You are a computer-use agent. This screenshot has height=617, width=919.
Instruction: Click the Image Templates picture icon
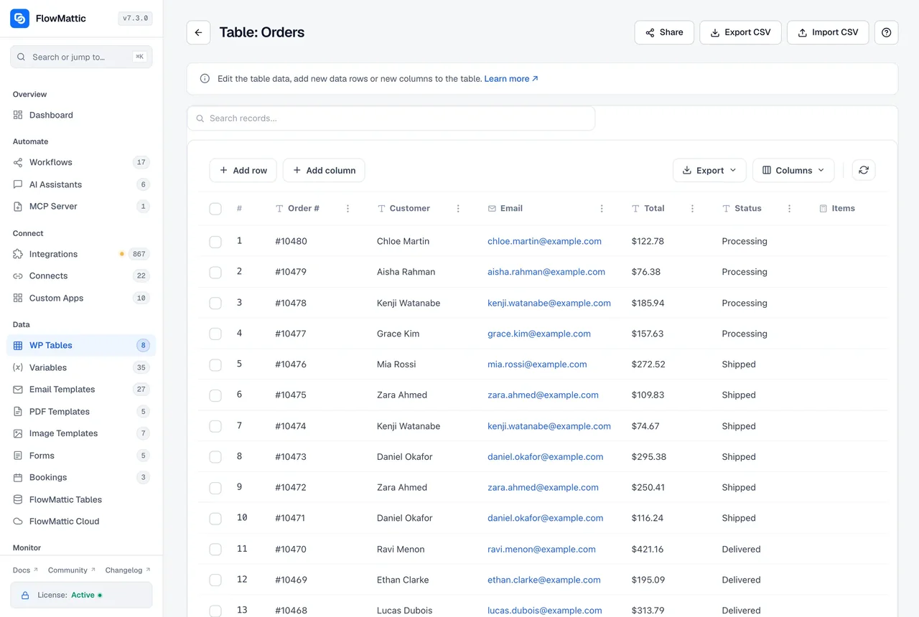coord(18,433)
